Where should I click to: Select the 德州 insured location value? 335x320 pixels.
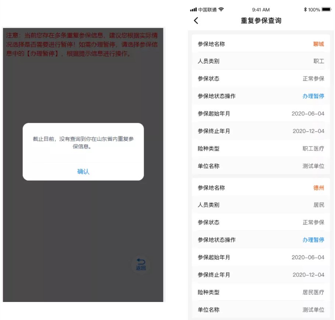pos(318,188)
